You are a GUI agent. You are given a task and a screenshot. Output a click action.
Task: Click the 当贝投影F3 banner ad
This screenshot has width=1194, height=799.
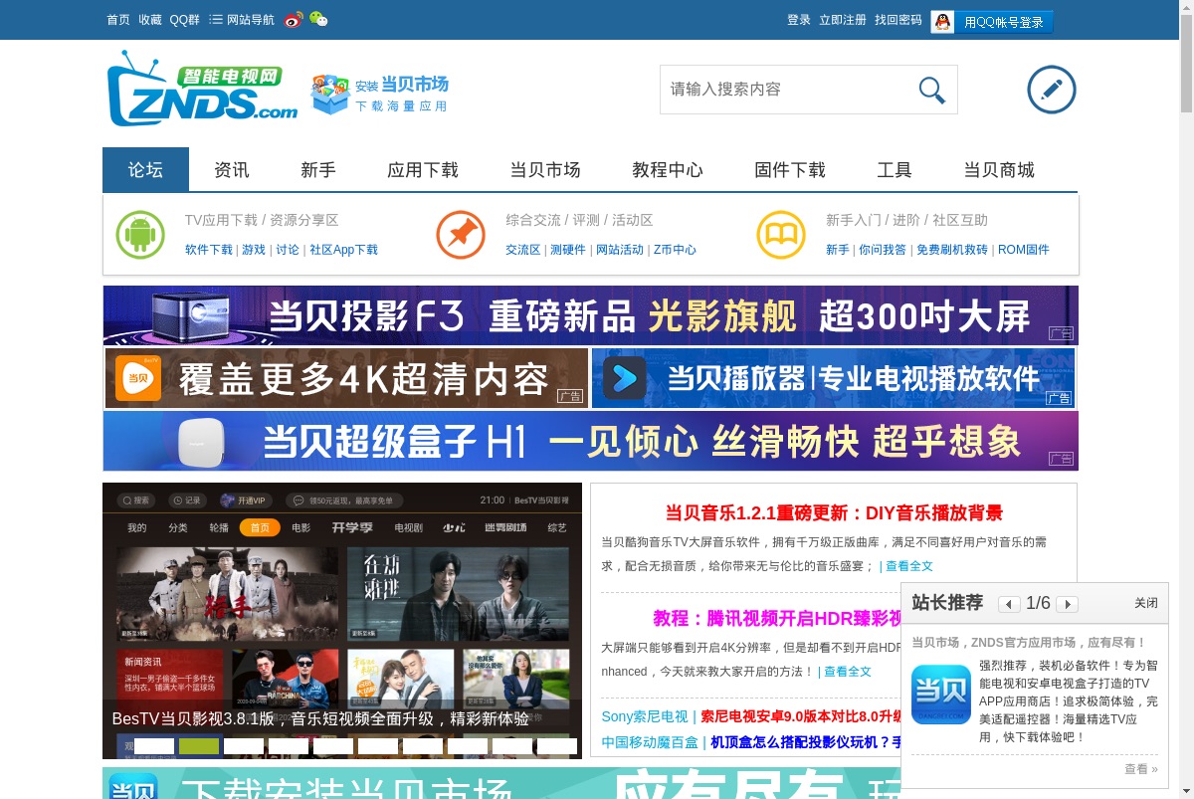click(x=590, y=315)
